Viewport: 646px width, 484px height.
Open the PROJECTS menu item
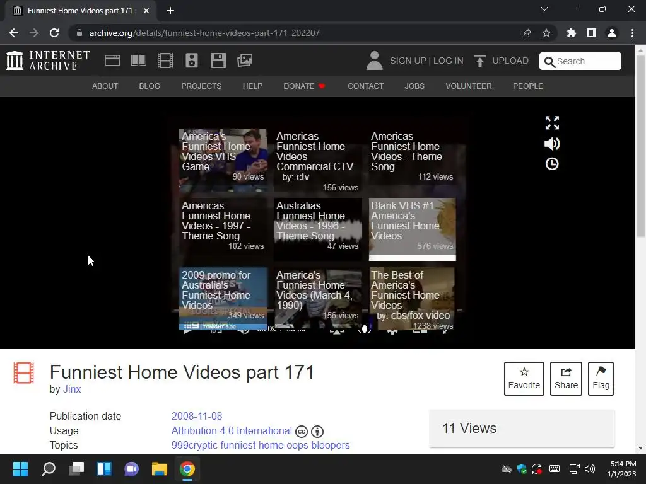(201, 86)
